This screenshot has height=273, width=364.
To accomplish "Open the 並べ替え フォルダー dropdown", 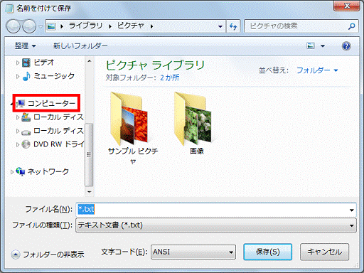I will [x=317, y=70].
